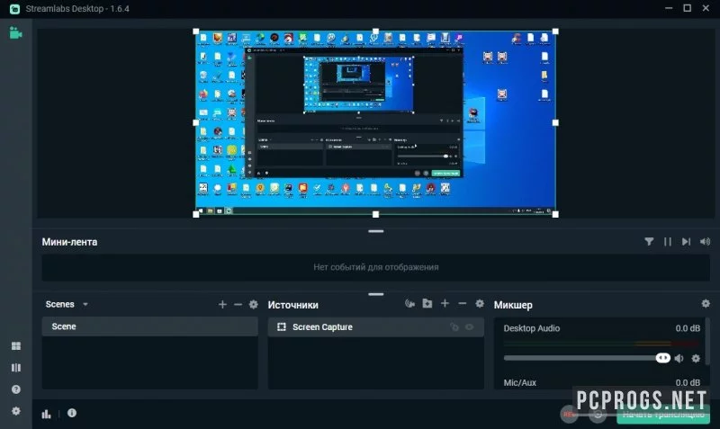Add a new scene with plus icon

pos(222,304)
